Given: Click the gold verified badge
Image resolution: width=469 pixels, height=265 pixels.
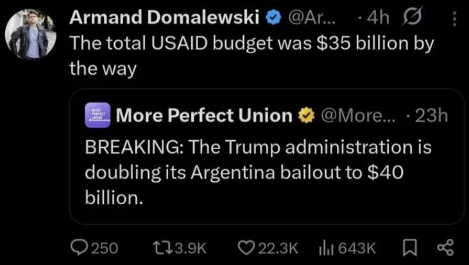Looking at the screenshot, I should pos(307,115).
